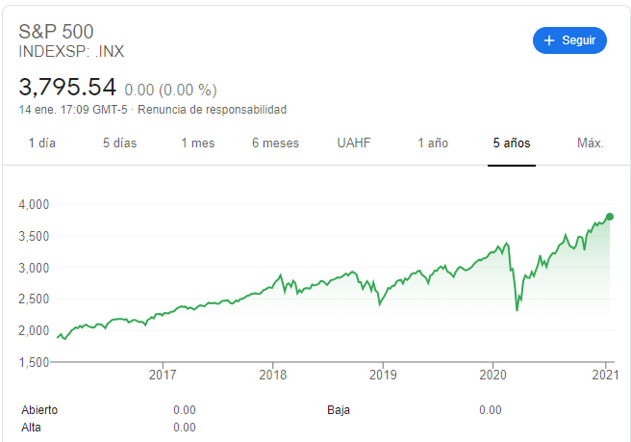Switch chart to 1 año
The image size is (631, 442).
(x=433, y=143)
